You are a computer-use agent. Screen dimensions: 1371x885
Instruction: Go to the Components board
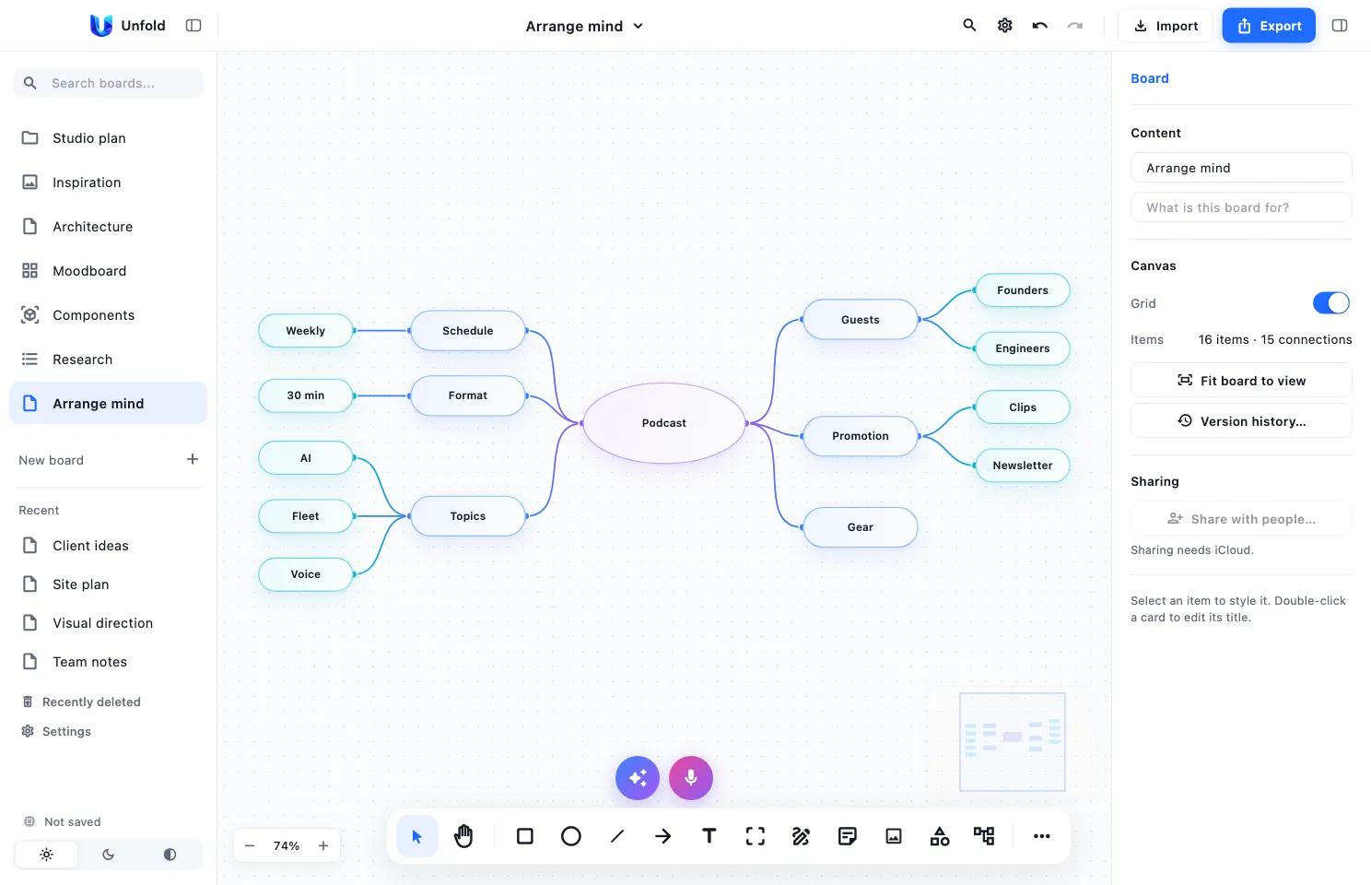coord(109,315)
